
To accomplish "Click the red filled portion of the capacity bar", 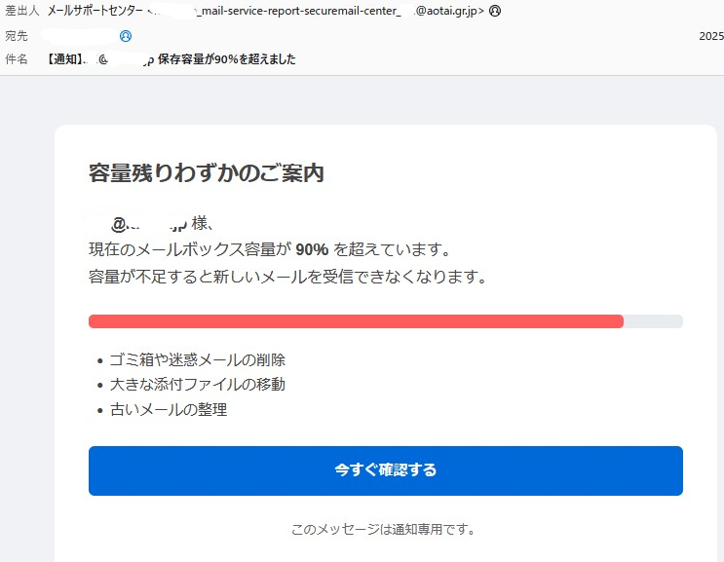I will click(356, 321).
